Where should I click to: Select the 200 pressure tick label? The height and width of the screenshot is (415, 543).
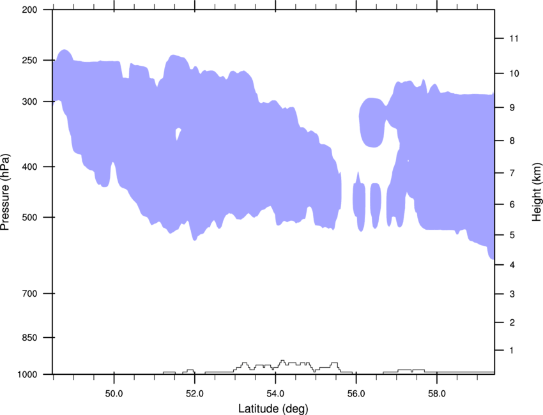(x=29, y=10)
